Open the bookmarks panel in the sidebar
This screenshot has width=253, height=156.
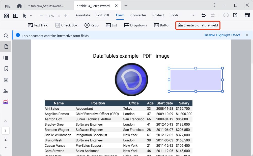point(6,68)
